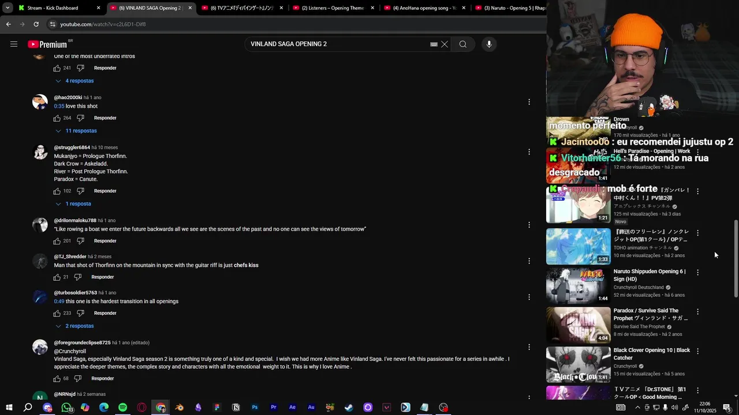Screen dimensions: 739x415
Task: Dislike the comment by @struggler6864
Action: tap(80, 191)
